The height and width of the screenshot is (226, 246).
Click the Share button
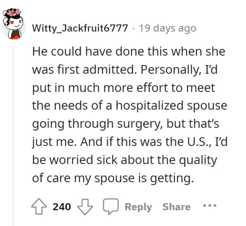tap(176, 207)
